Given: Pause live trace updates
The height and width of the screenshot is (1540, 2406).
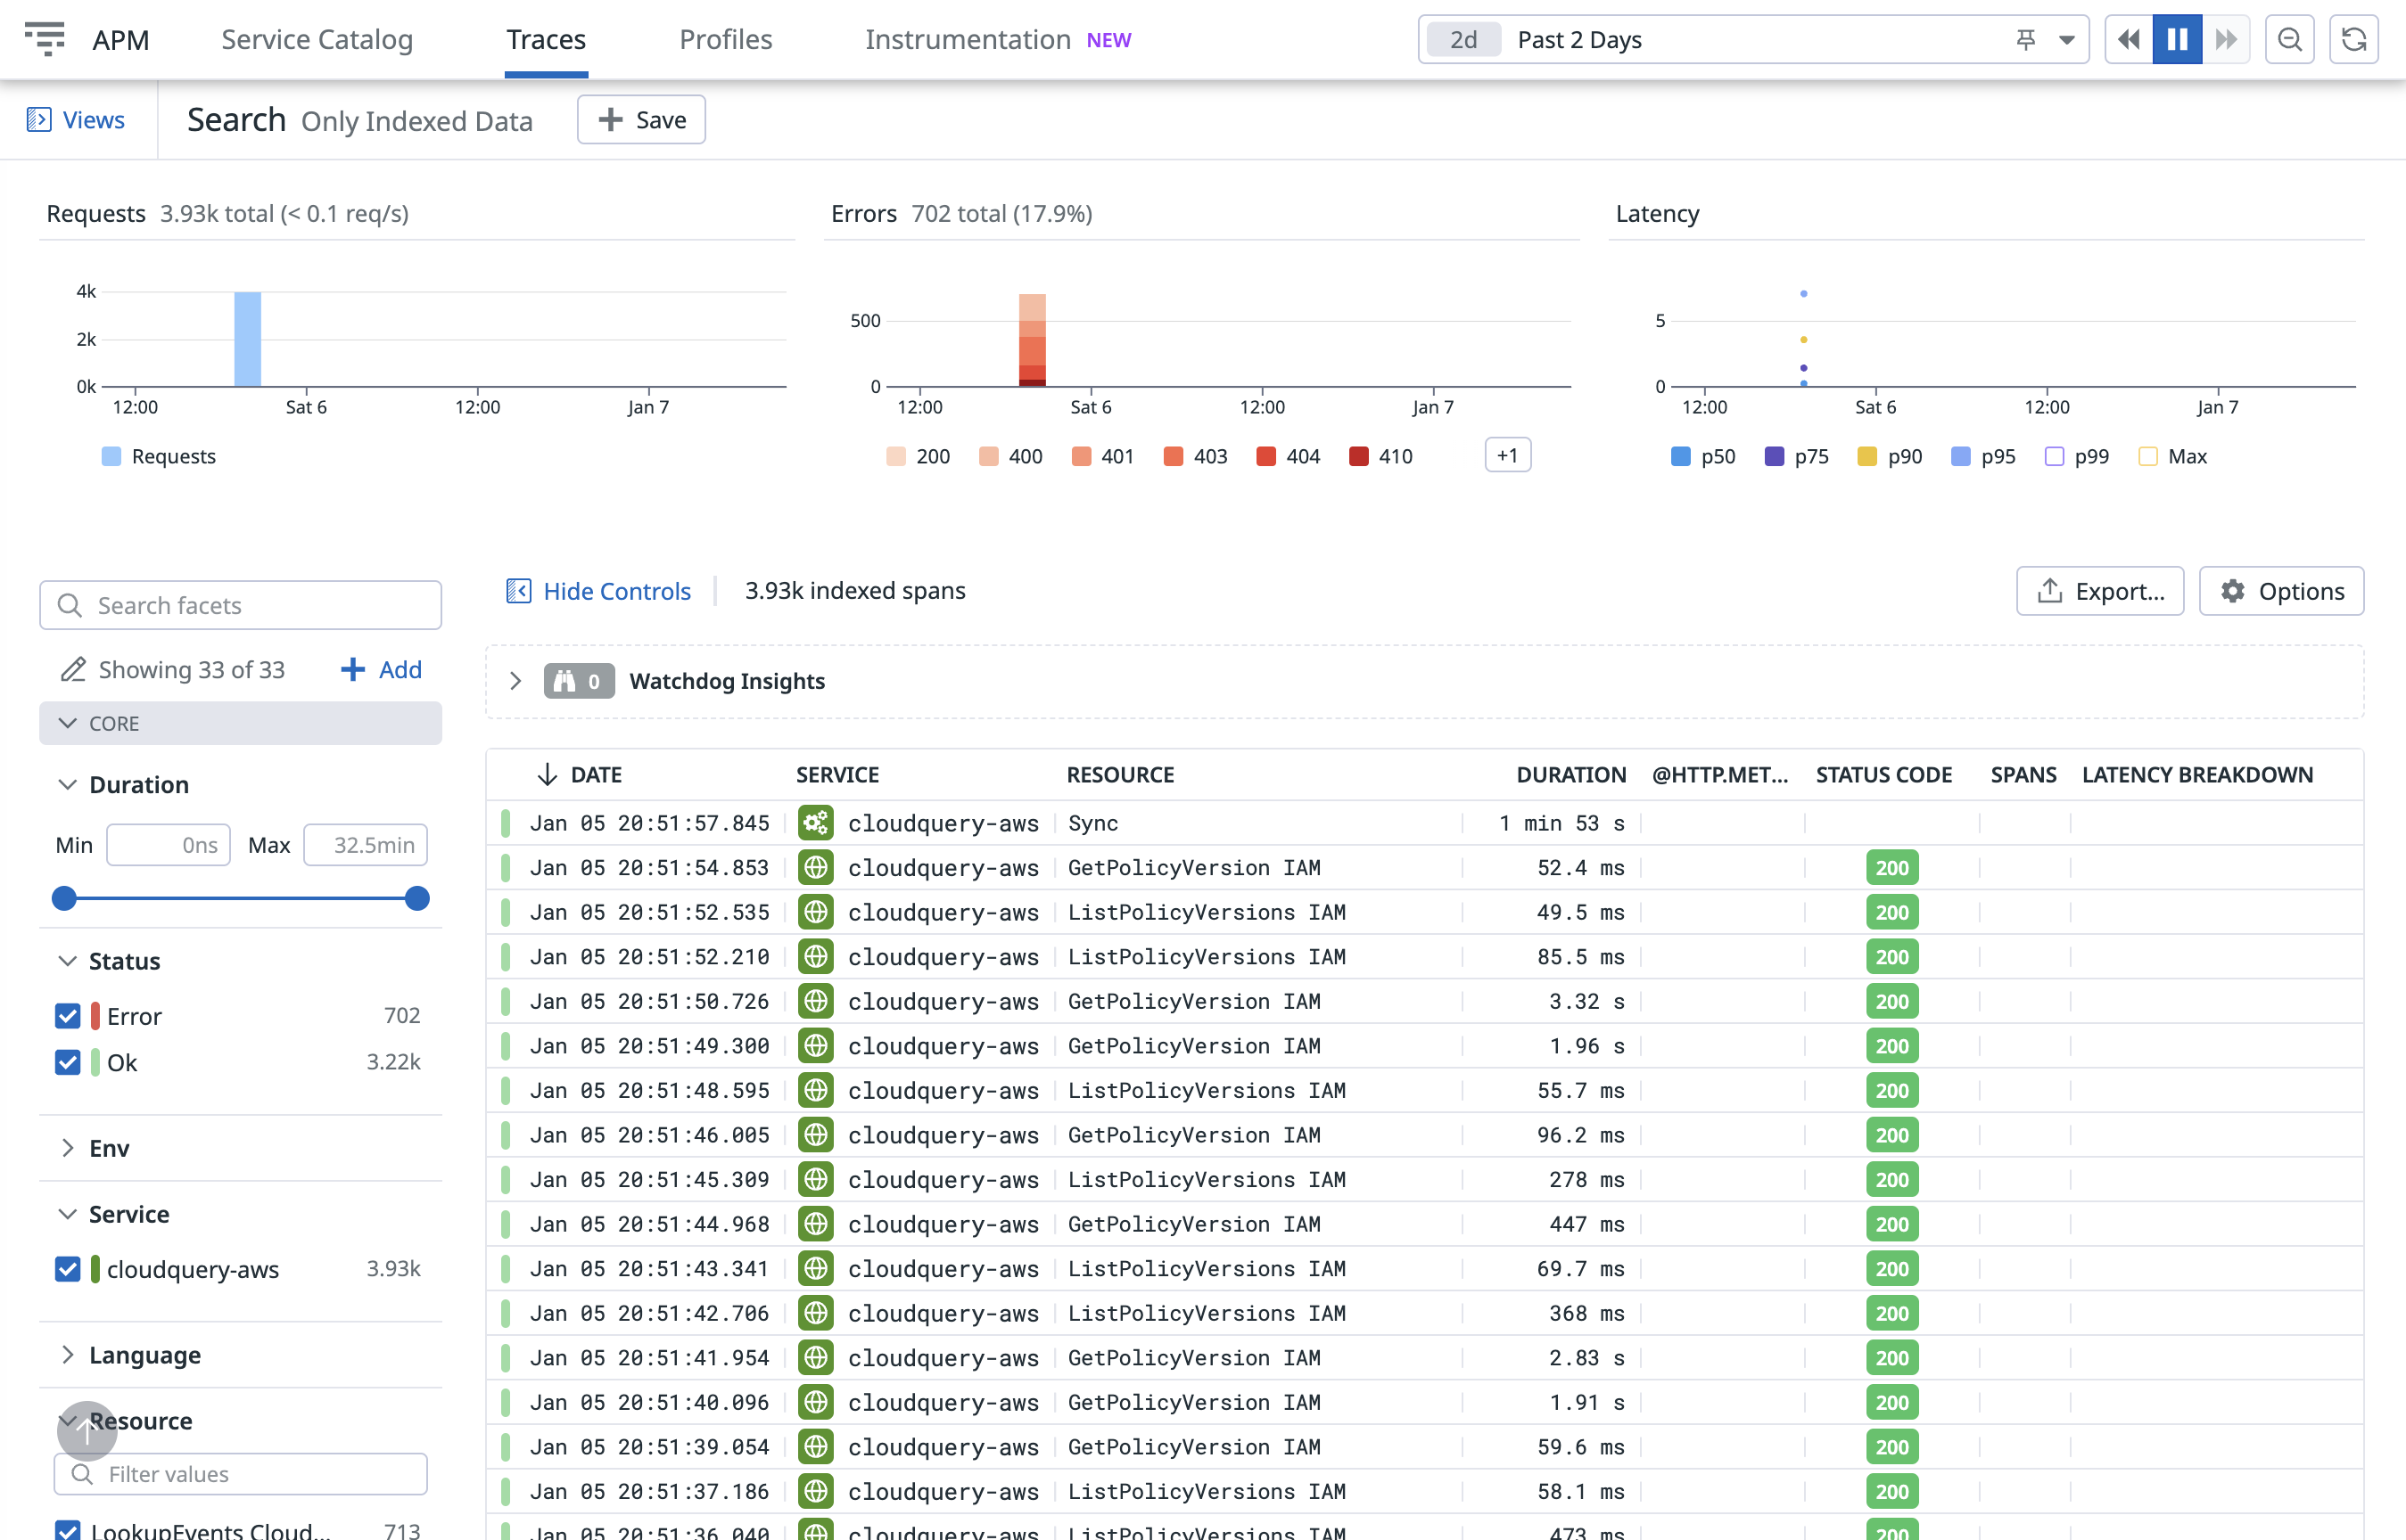Looking at the screenshot, I should coord(2177,39).
